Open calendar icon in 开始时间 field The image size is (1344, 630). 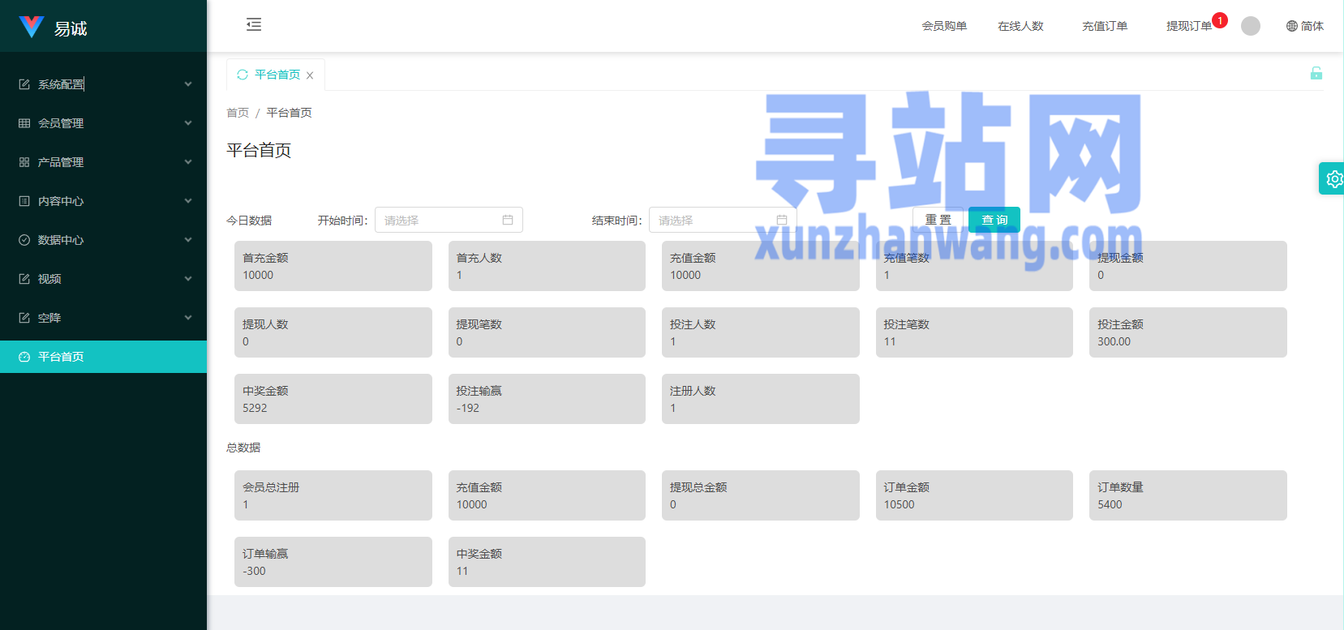tap(508, 220)
